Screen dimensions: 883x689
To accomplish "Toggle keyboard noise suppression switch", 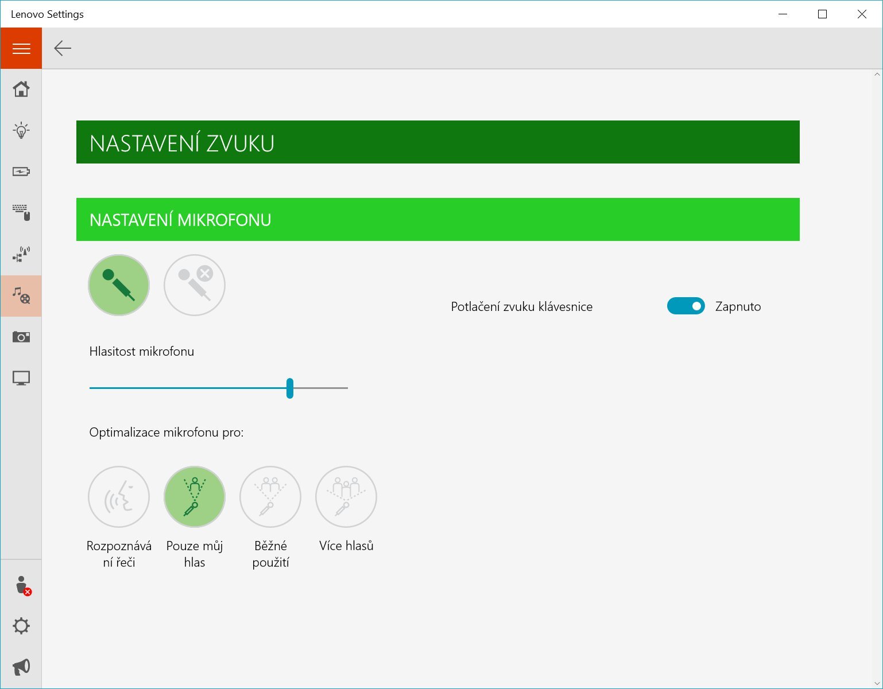I will 686,306.
